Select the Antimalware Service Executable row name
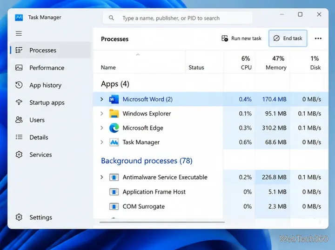The width and height of the screenshot is (335, 250). (165, 177)
